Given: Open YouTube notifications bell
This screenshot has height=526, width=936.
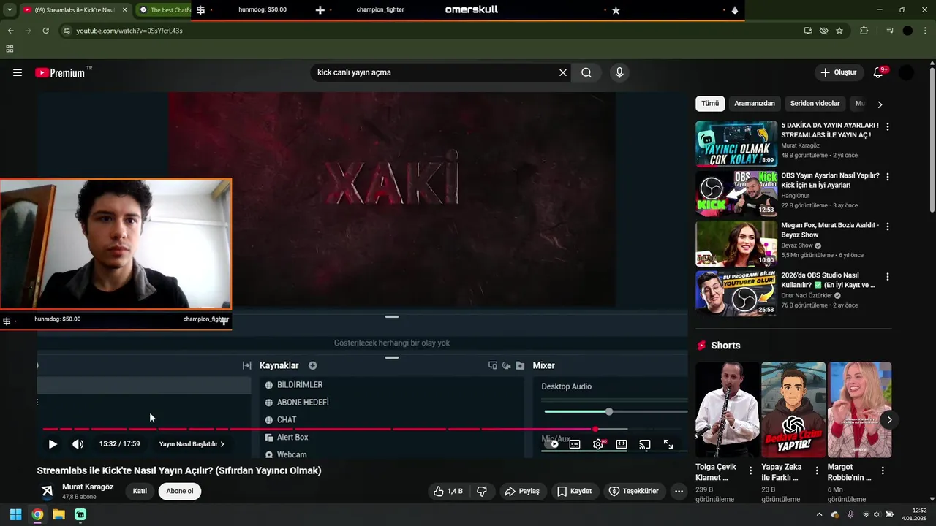Looking at the screenshot, I should (878, 72).
